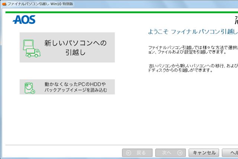
Task: Click the window title ファイナルパソコン引越し Win10 特別版
Action: click(x=41, y=4)
